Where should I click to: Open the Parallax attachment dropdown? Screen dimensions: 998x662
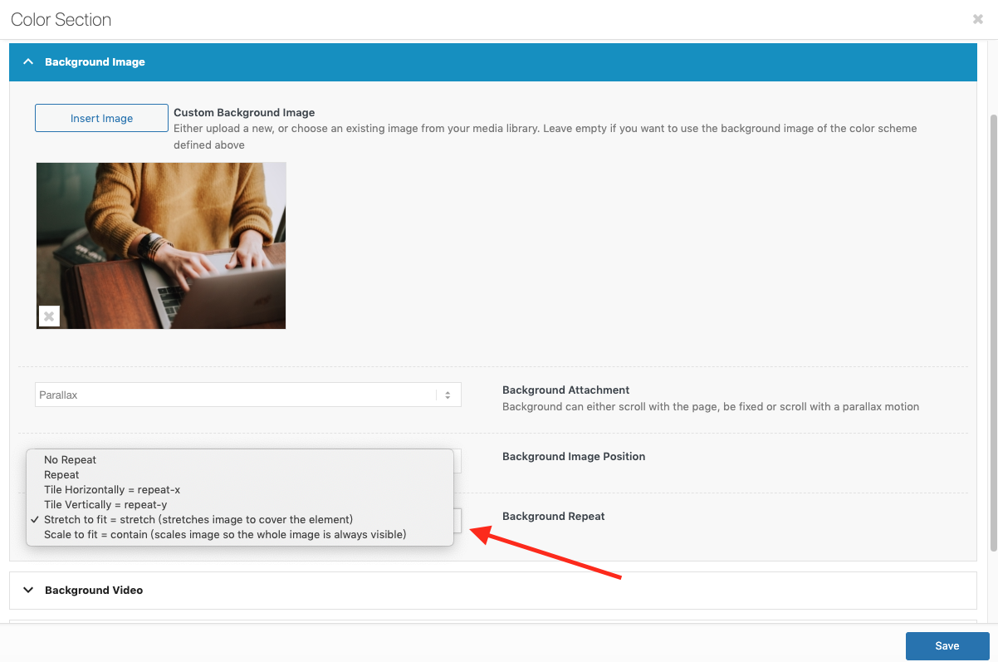tap(248, 395)
